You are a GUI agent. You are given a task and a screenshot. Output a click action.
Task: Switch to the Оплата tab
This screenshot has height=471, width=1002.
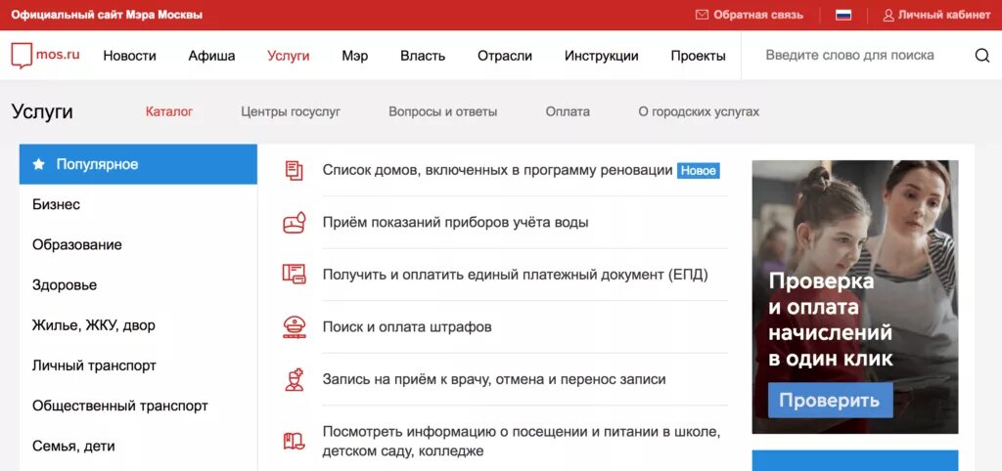[568, 111]
